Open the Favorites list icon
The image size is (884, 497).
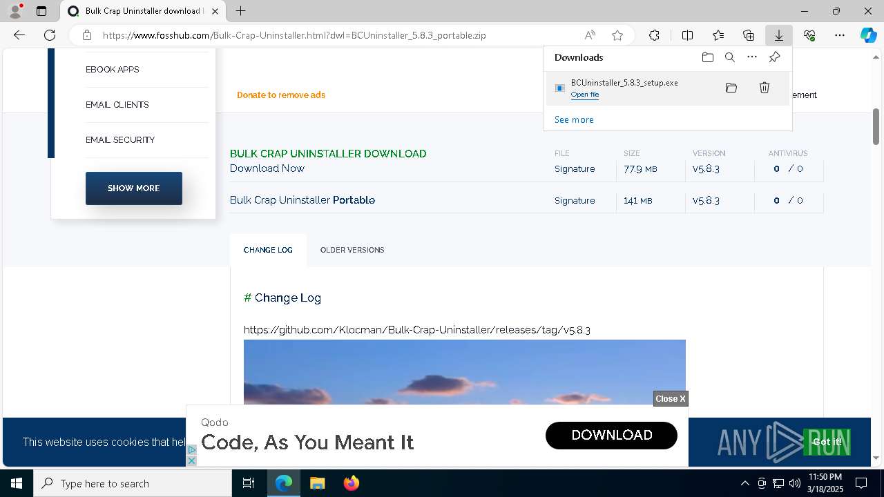[718, 35]
